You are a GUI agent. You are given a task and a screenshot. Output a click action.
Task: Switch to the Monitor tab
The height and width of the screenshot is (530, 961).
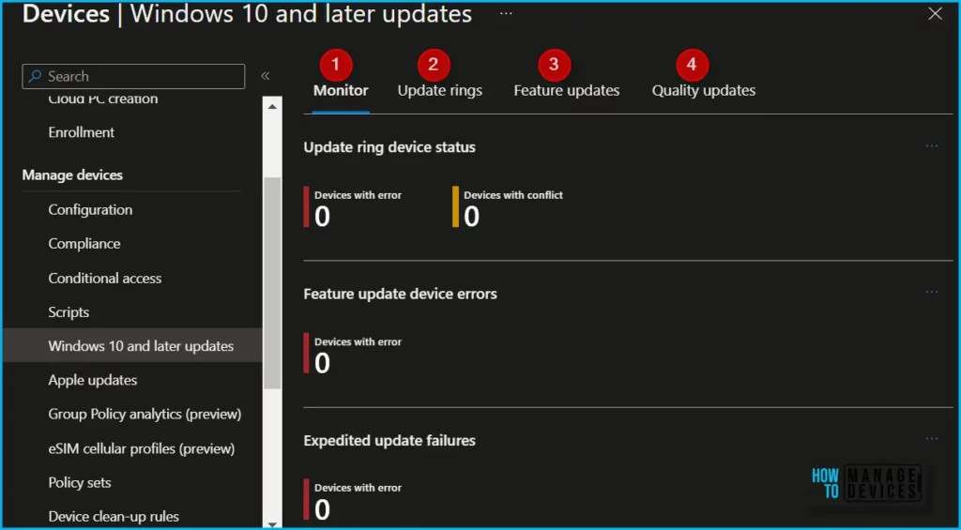[341, 91]
